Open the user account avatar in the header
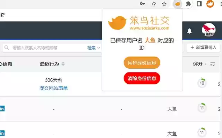The width and height of the screenshot is (222, 138). pyautogui.click(x=209, y=30)
